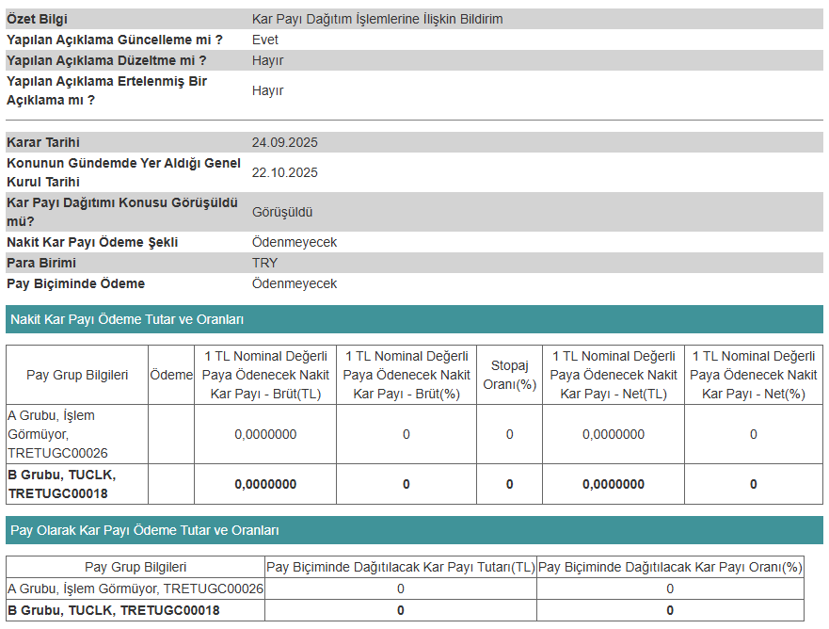Image resolution: width=829 pixels, height=629 pixels.
Task: Select the TRY currency value
Action: pyautogui.click(x=265, y=263)
